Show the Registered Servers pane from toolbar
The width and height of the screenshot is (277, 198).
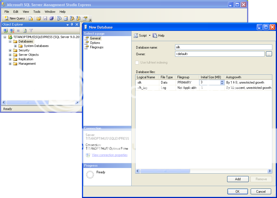(x=60, y=18)
